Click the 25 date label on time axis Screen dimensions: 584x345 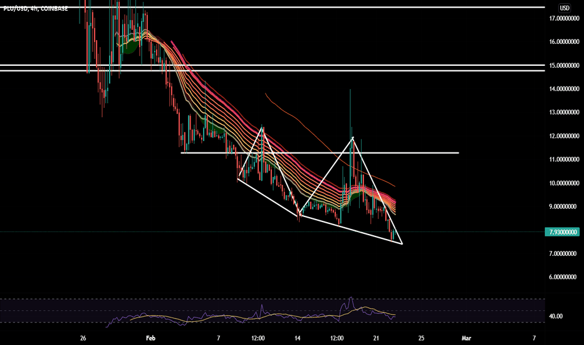[x=421, y=338]
